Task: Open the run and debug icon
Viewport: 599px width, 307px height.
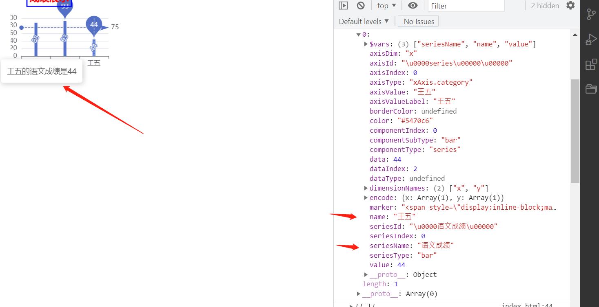Action: tap(591, 40)
